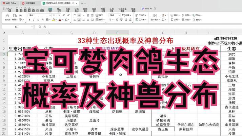Click the Sum (求和) button
The height and width of the screenshot is (136, 242).
175,20
